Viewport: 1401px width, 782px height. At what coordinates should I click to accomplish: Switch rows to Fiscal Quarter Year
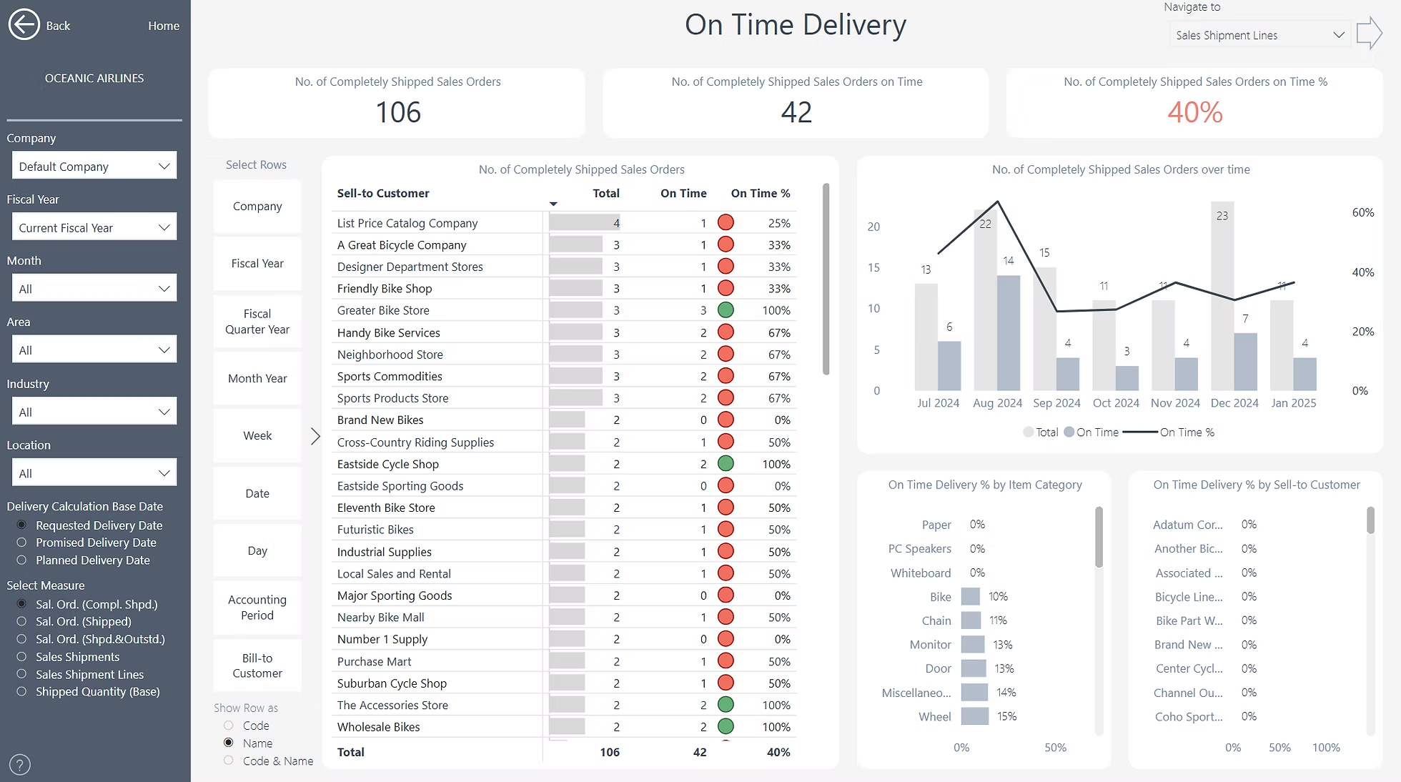pyautogui.click(x=257, y=322)
